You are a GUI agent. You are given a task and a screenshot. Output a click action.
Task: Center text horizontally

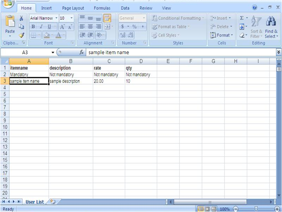pos(90,27)
